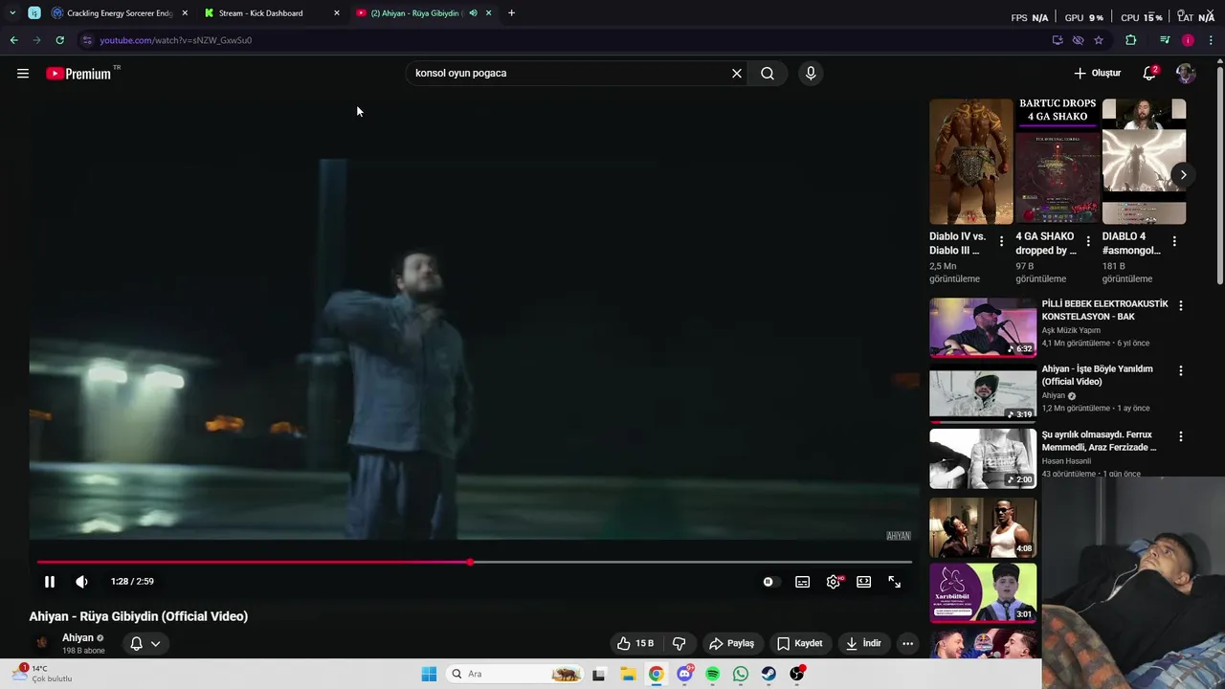The height and width of the screenshot is (689, 1225).
Task: Open Diablo IV vs. Diablo III short
Action: coord(970,162)
